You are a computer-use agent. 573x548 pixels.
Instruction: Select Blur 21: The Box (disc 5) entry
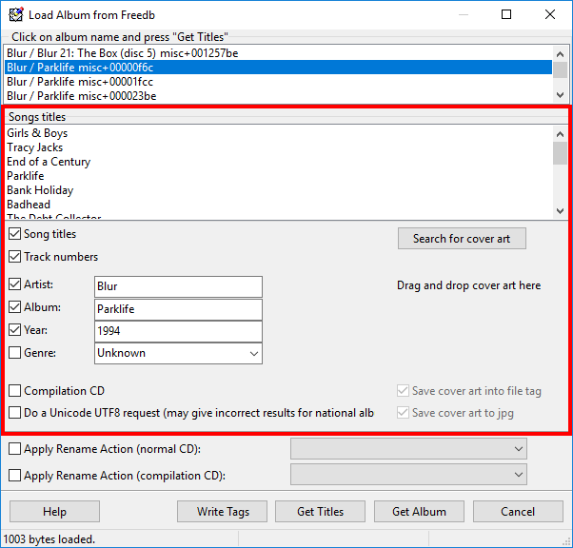[x=278, y=53]
